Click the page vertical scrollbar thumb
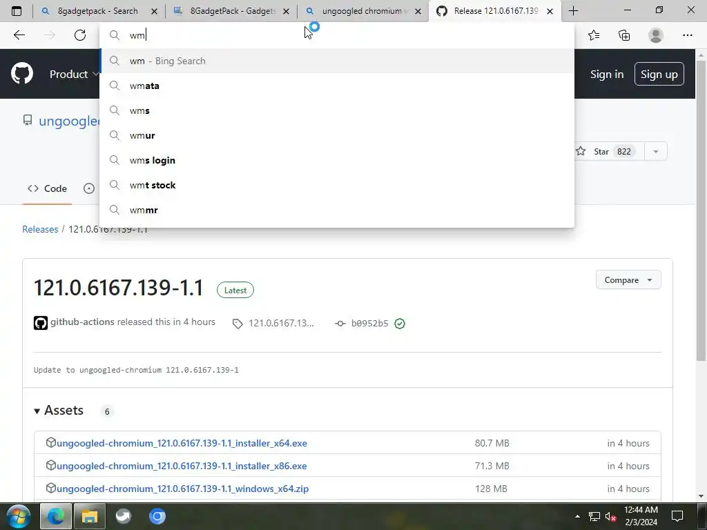This screenshot has height=530, width=707. coord(701,210)
